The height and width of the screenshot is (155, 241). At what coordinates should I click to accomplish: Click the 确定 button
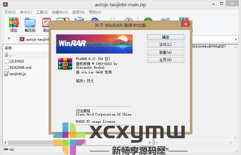165,37
